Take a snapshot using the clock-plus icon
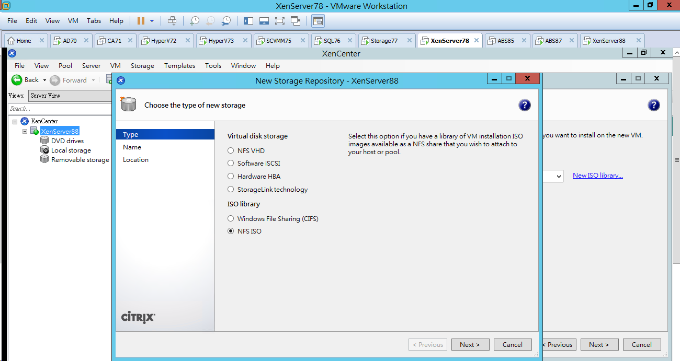Viewport: 680px width, 361px height. (x=194, y=21)
